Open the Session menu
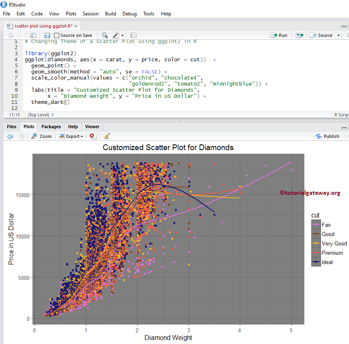The width and height of the screenshot is (349, 344). click(x=90, y=13)
